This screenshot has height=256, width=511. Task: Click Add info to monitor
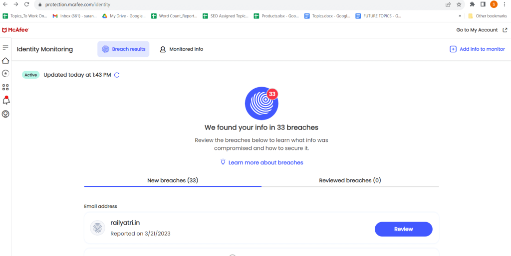click(x=482, y=49)
